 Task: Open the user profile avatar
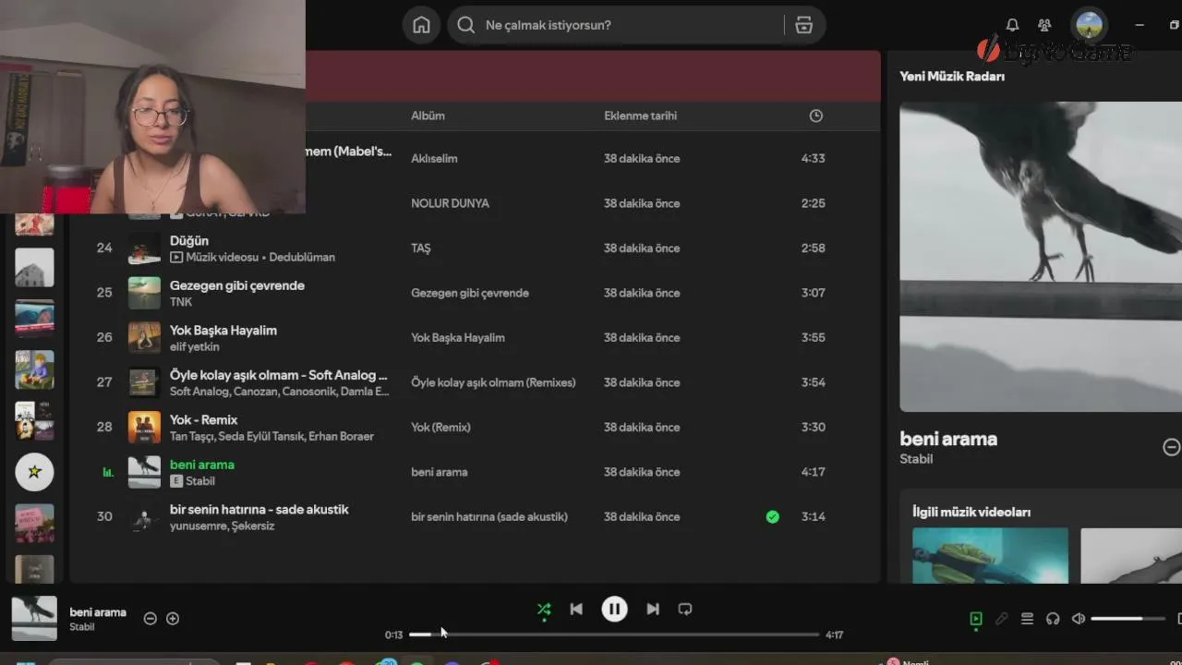[1090, 25]
